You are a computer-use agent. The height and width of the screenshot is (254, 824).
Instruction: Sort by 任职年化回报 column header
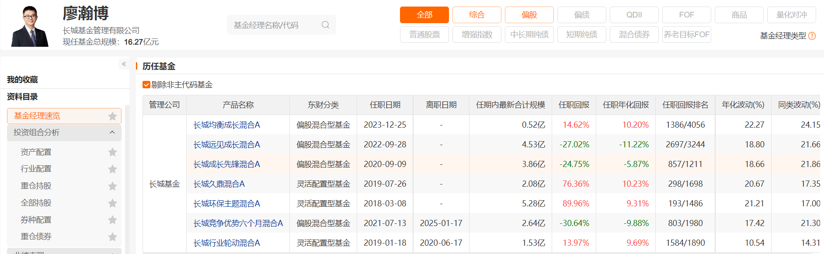click(x=626, y=105)
